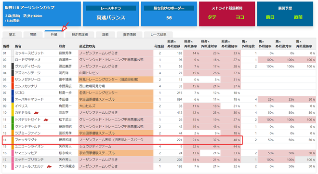Click trainer name 角田晃一
This screenshot has width=318, height=174.
(66, 106)
